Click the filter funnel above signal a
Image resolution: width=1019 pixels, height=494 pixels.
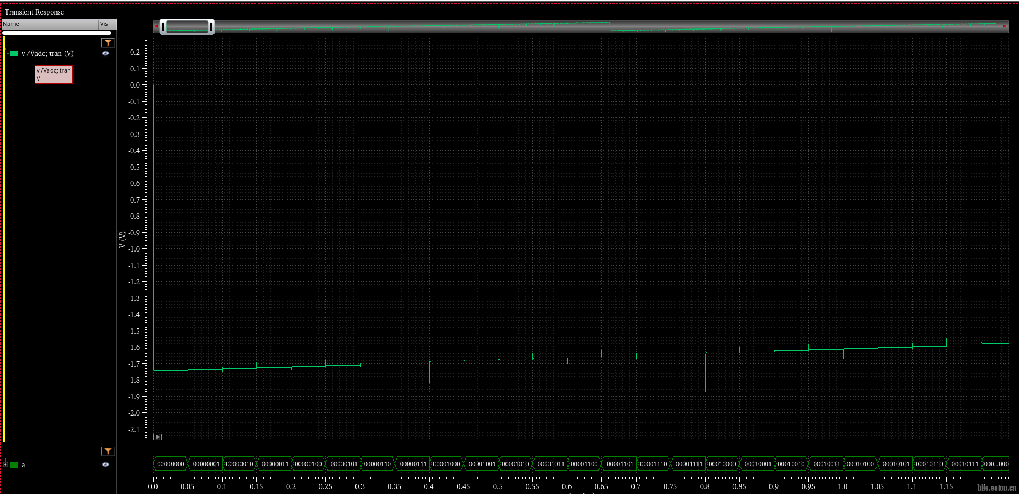108,452
